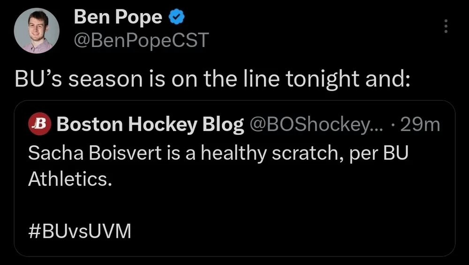Click empty space right of #BUvsUVM in quote card
Viewport: 469px width, 265px height.
click(291, 231)
